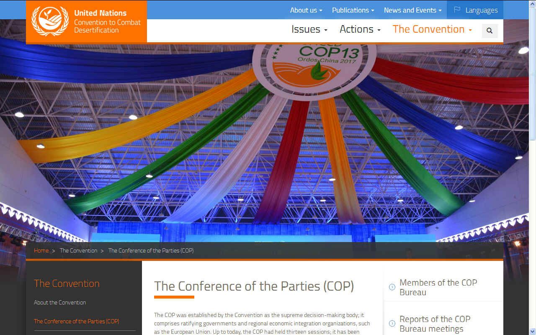Click the flag icon beside Languages
Image resolution: width=536 pixels, height=335 pixels.
point(457,10)
